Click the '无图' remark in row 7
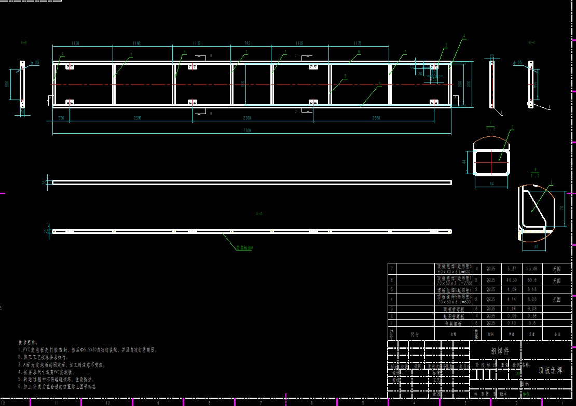Viewport: 576px width, 406px height. point(556,269)
